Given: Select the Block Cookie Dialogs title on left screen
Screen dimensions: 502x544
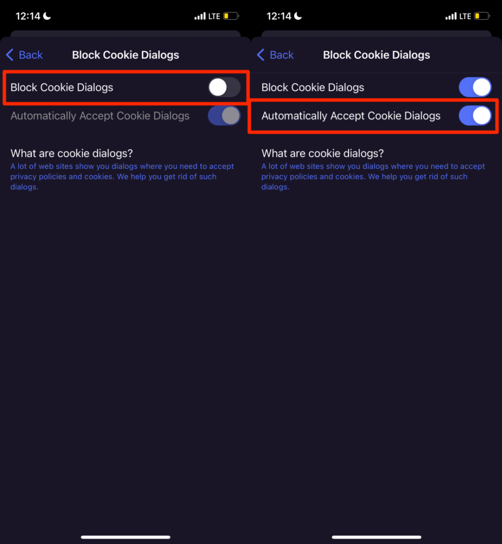Looking at the screenshot, I should click(125, 55).
